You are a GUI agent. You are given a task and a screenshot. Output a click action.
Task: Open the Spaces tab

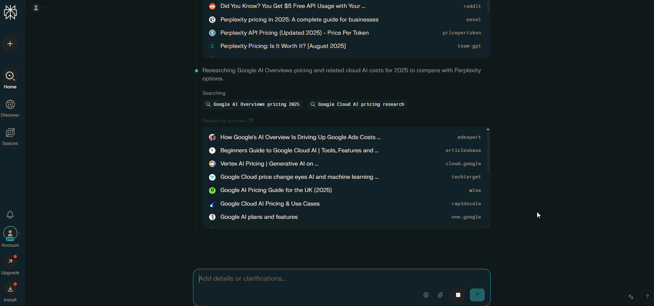tap(10, 137)
